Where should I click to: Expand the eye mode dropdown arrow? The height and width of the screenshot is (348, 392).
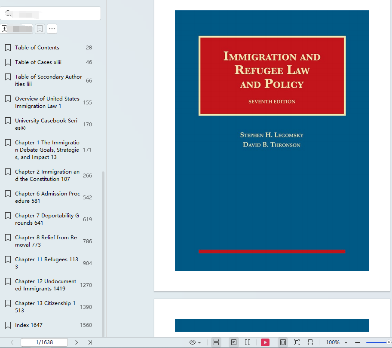point(199,342)
